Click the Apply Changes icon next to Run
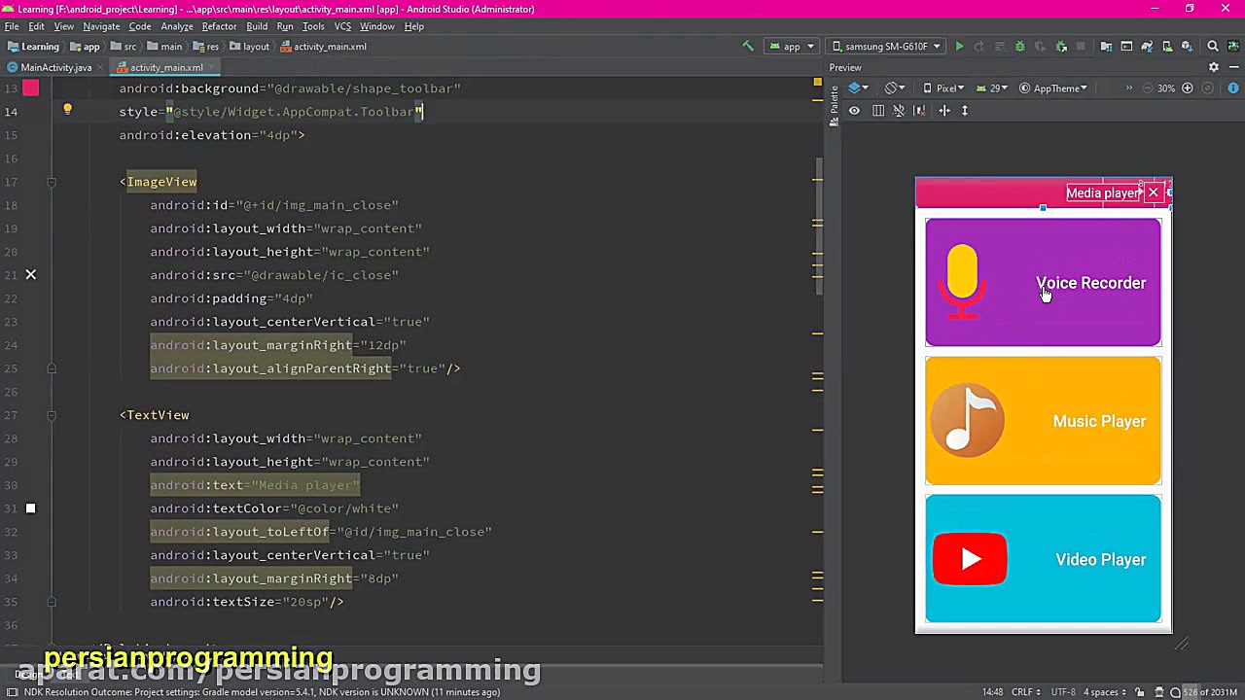 click(x=978, y=47)
